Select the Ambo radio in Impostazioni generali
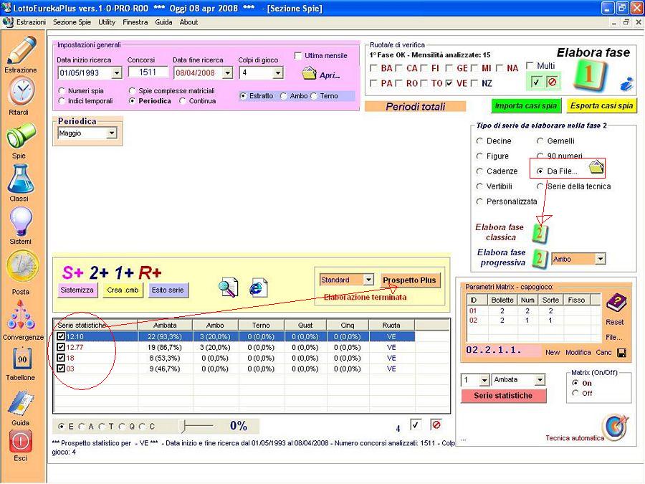 (x=283, y=96)
